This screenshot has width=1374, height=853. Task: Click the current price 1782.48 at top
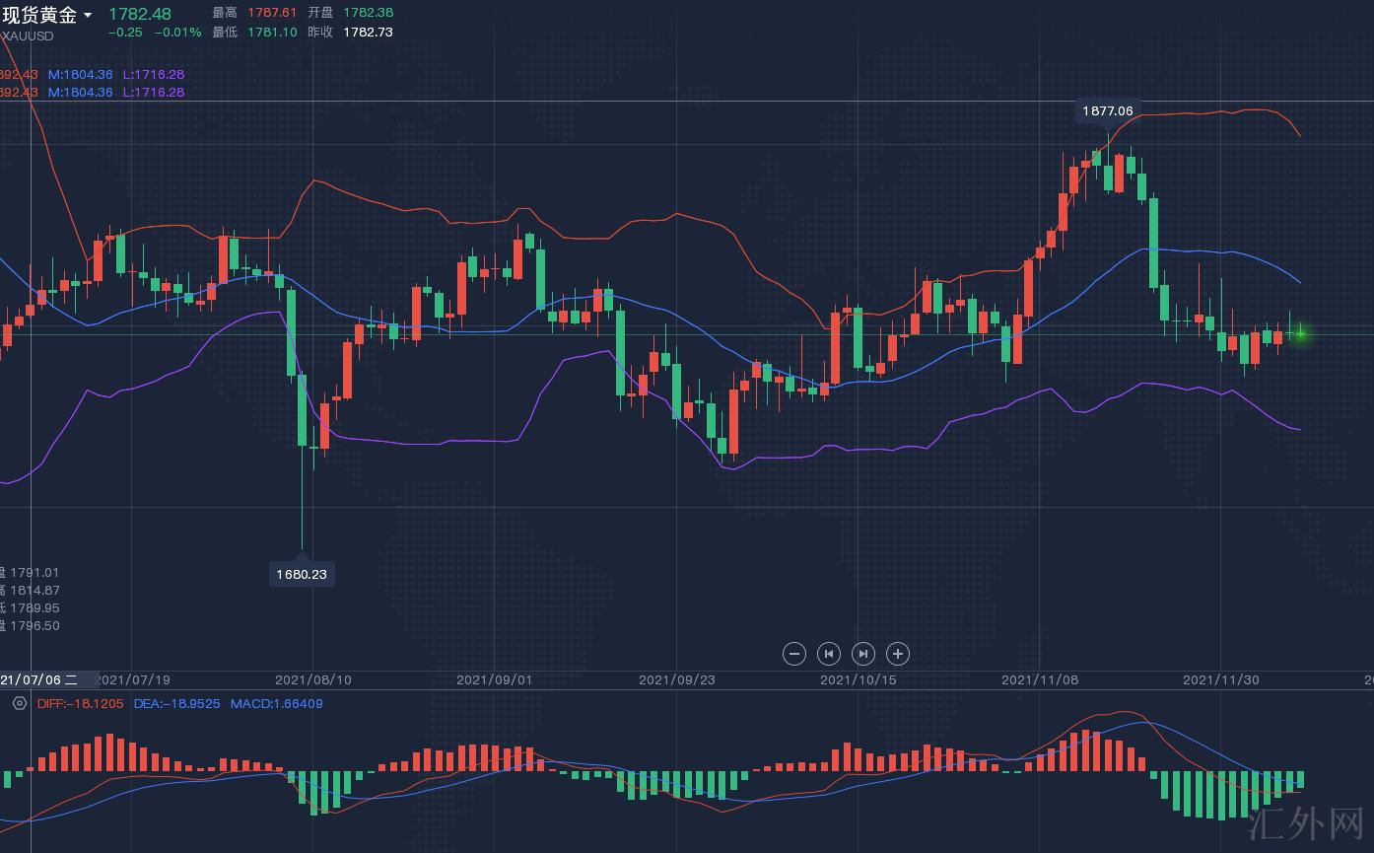(139, 14)
